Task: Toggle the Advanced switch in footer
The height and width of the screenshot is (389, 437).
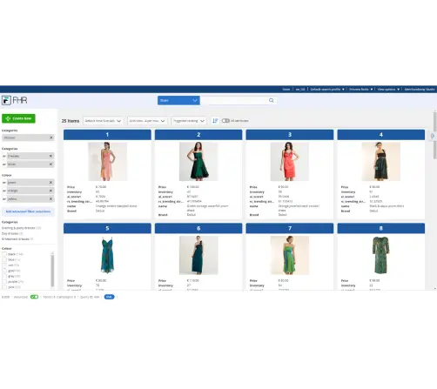Action: (34, 297)
